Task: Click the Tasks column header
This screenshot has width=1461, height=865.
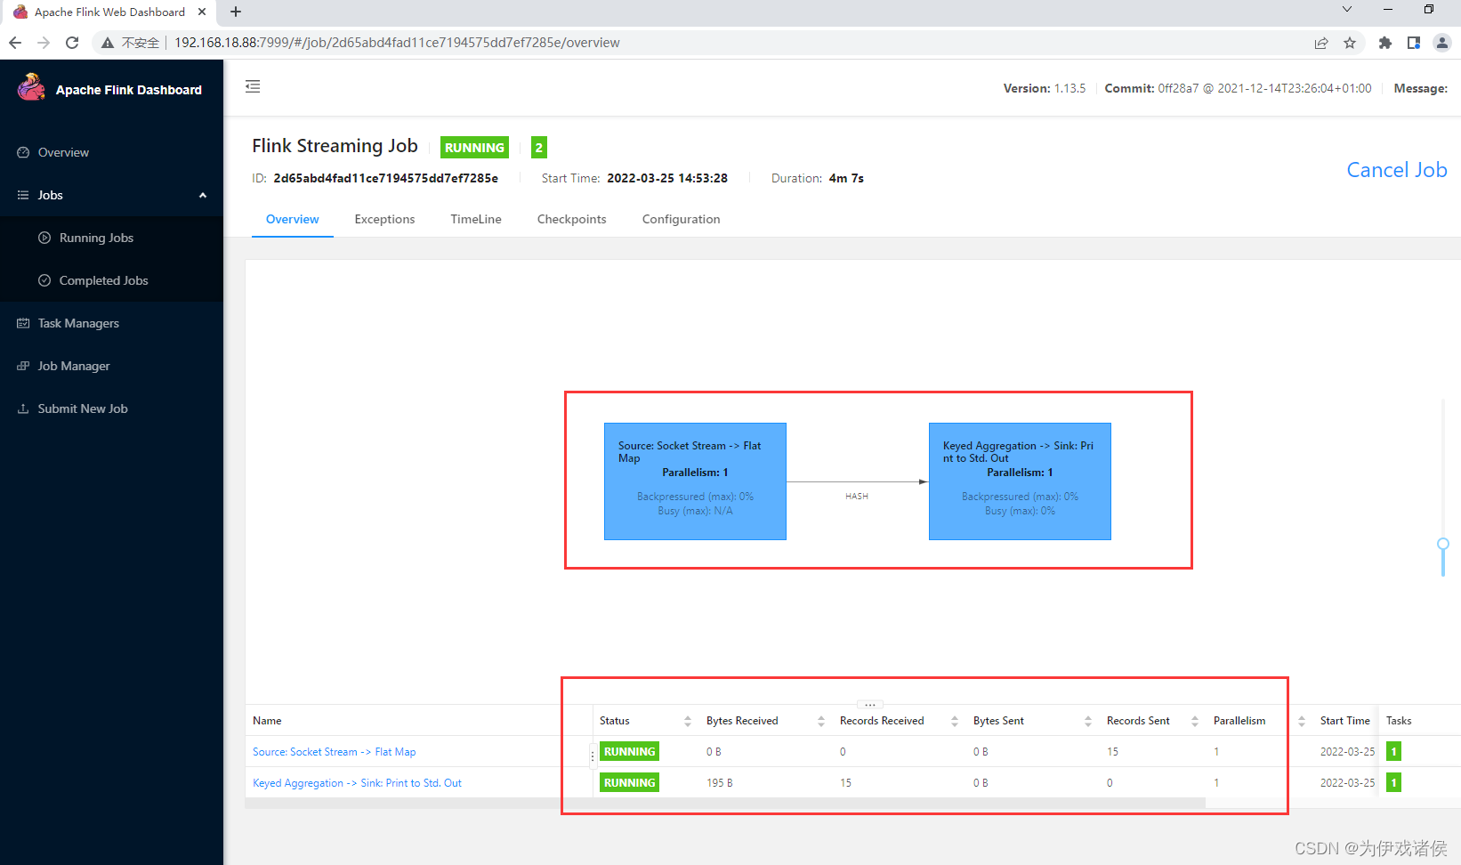Action: pyautogui.click(x=1399, y=721)
